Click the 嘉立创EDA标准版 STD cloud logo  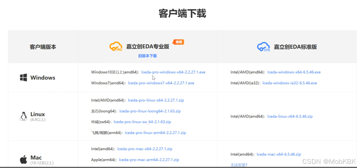coord(263,46)
